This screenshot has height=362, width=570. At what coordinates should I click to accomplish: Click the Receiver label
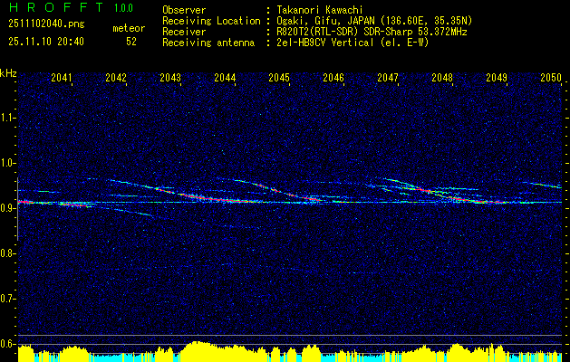tap(184, 32)
